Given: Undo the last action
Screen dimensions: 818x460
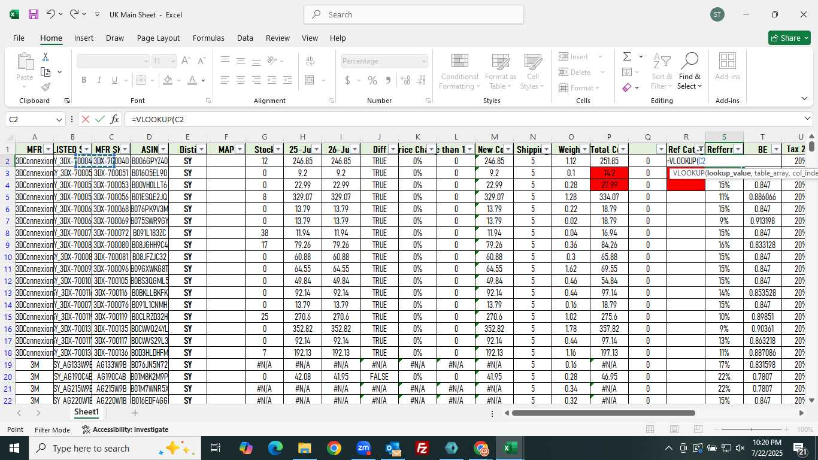Looking at the screenshot, I should click(51, 14).
